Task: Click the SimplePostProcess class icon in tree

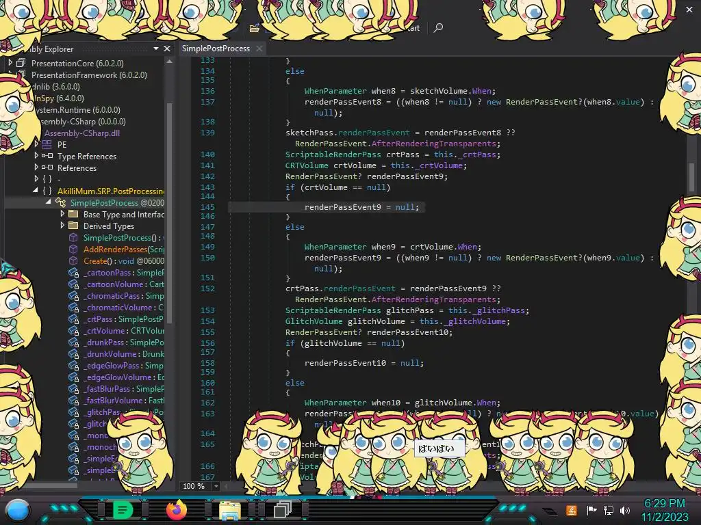Action: click(x=60, y=202)
